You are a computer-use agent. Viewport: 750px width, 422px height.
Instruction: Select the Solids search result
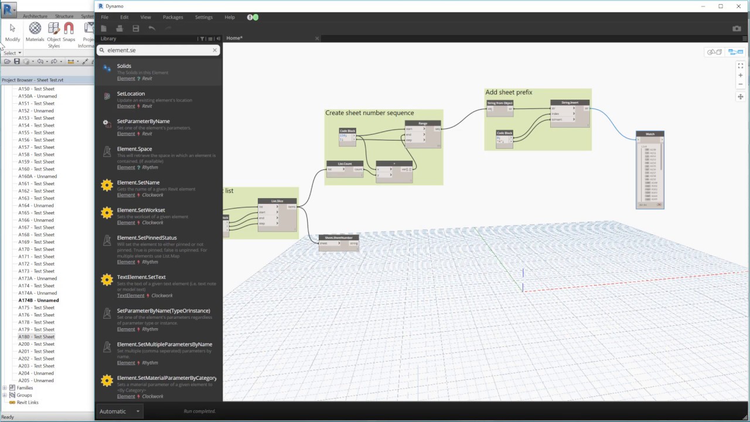[x=159, y=72]
